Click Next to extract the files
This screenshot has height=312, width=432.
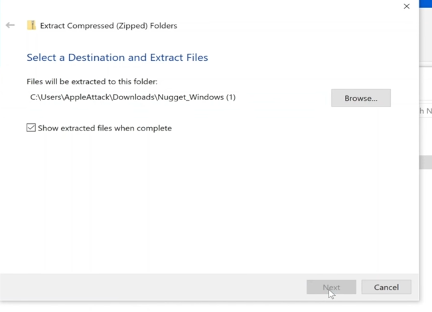tap(331, 287)
